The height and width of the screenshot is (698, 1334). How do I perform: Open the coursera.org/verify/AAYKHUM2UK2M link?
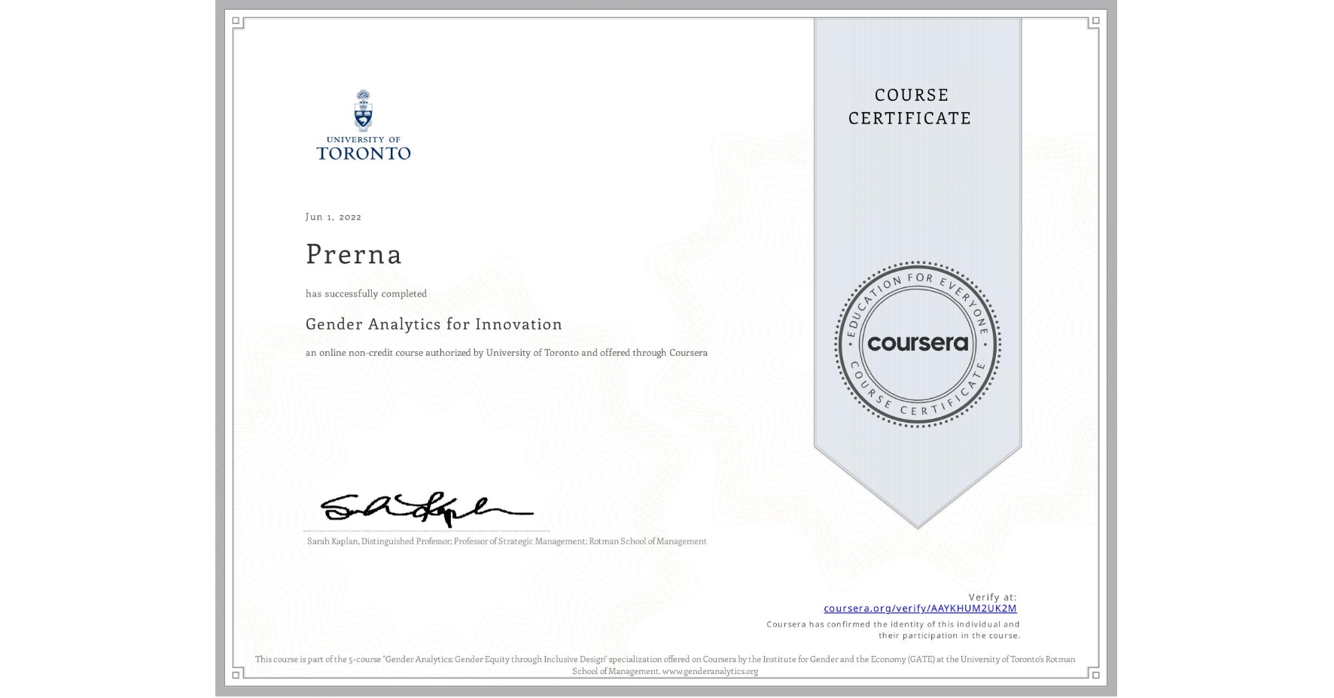919,608
